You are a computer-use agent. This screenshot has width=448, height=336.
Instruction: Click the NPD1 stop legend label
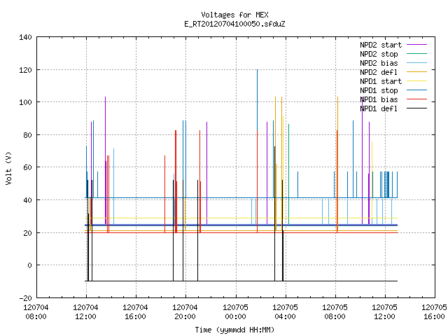coord(379,90)
